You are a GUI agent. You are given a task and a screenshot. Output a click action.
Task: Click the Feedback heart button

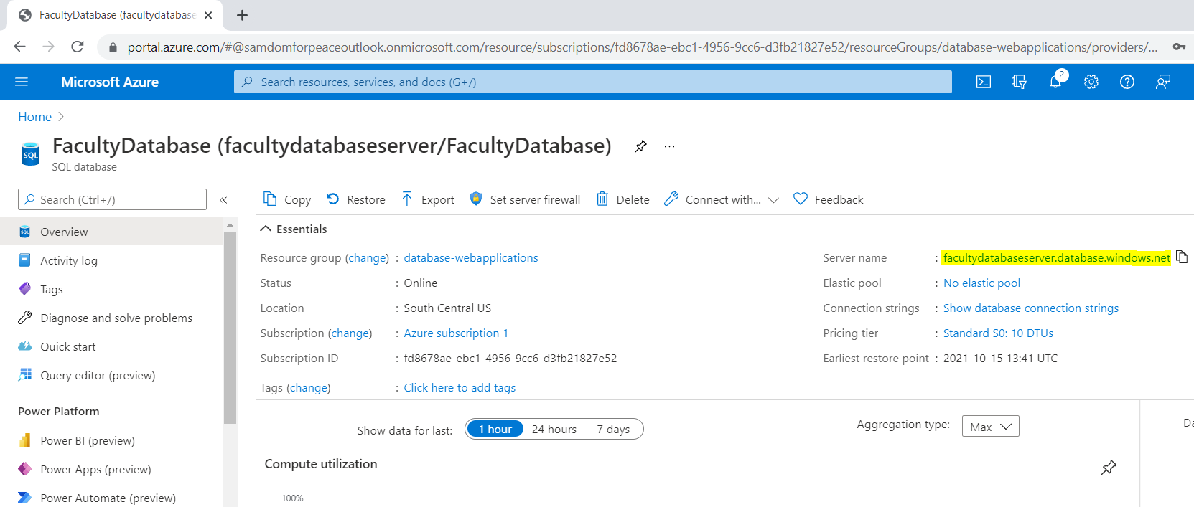[x=829, y=199]
